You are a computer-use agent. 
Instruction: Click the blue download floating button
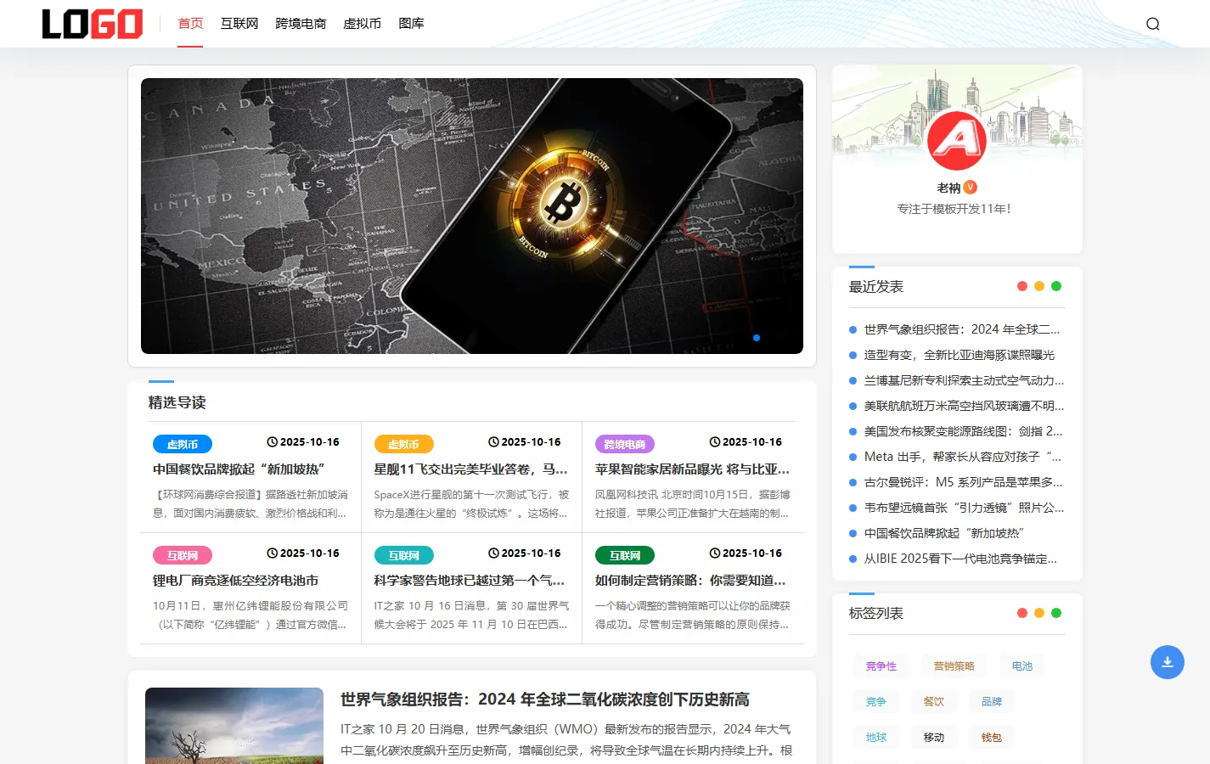pos(1168,662)
